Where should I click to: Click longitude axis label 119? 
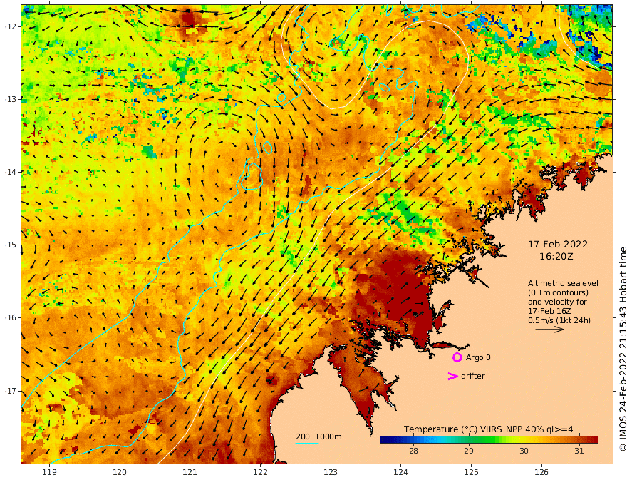tap(50, 472)
